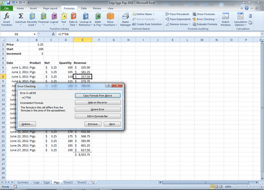Open the More Functions books
Viewport: 264px width, 190px height.
[x=110, y=19]
